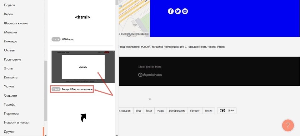Open the 'Форма и кнопка' category
Screen dimensions: 300x136
tap(16, 23)
